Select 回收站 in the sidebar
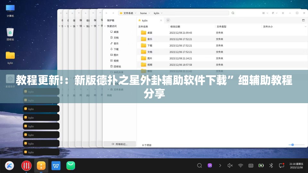The width and height of the screenshot is (308, 173). pyautogui.click(x=116, y=67)
